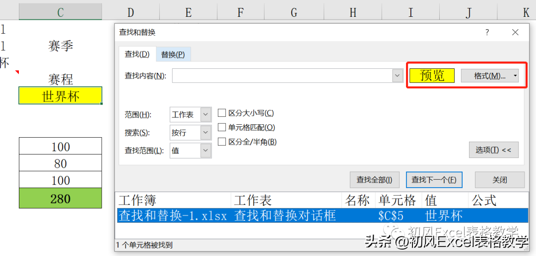Select column G header in the spreadsheet

coord(294,12)
